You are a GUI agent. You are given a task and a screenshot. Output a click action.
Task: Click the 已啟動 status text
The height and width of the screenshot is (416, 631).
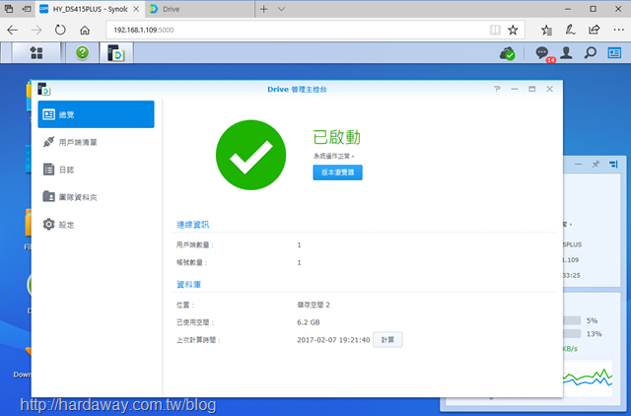336,137
